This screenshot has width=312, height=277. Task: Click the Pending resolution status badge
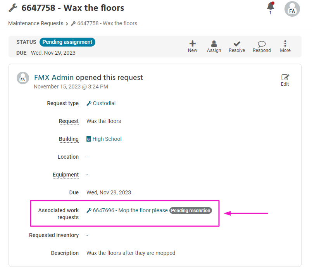(x=190, y=211)
